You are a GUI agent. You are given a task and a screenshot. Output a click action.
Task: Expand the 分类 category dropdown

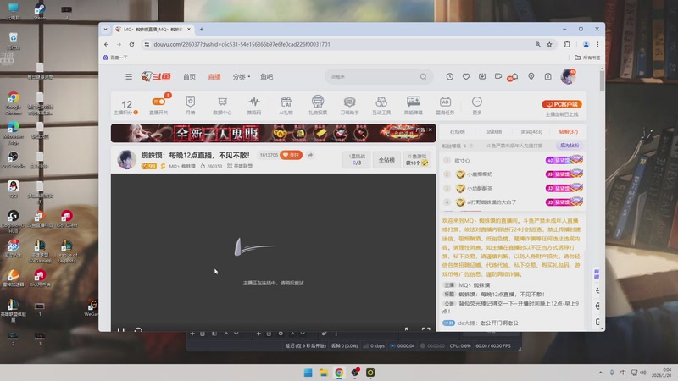tap(242, 76)
